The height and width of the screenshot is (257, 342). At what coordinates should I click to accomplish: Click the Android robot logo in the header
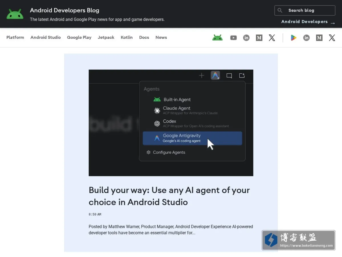(x=15, y=14)
